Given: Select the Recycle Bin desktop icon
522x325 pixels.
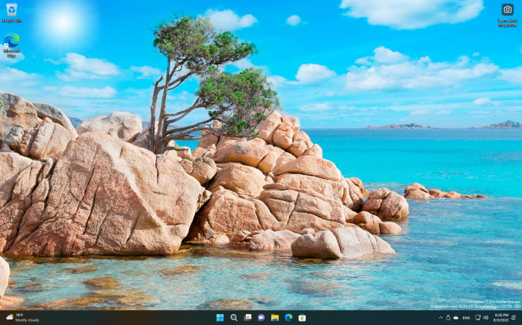Looking at the screenshot, I should (12, 13).
